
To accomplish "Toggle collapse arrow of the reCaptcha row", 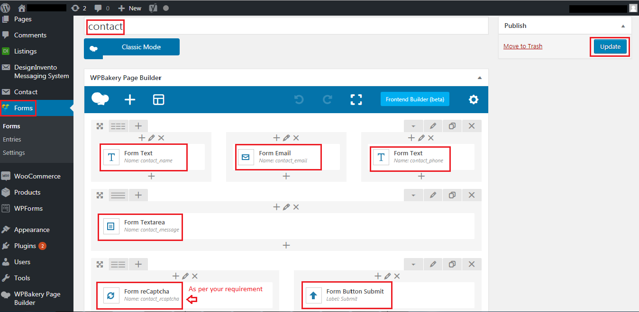I will (413, 264).
